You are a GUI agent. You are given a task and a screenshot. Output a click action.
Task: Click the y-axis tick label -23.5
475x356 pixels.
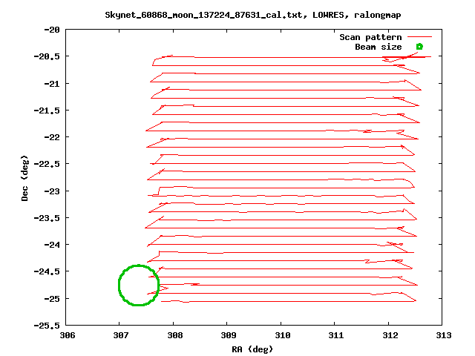pos(47,218)
